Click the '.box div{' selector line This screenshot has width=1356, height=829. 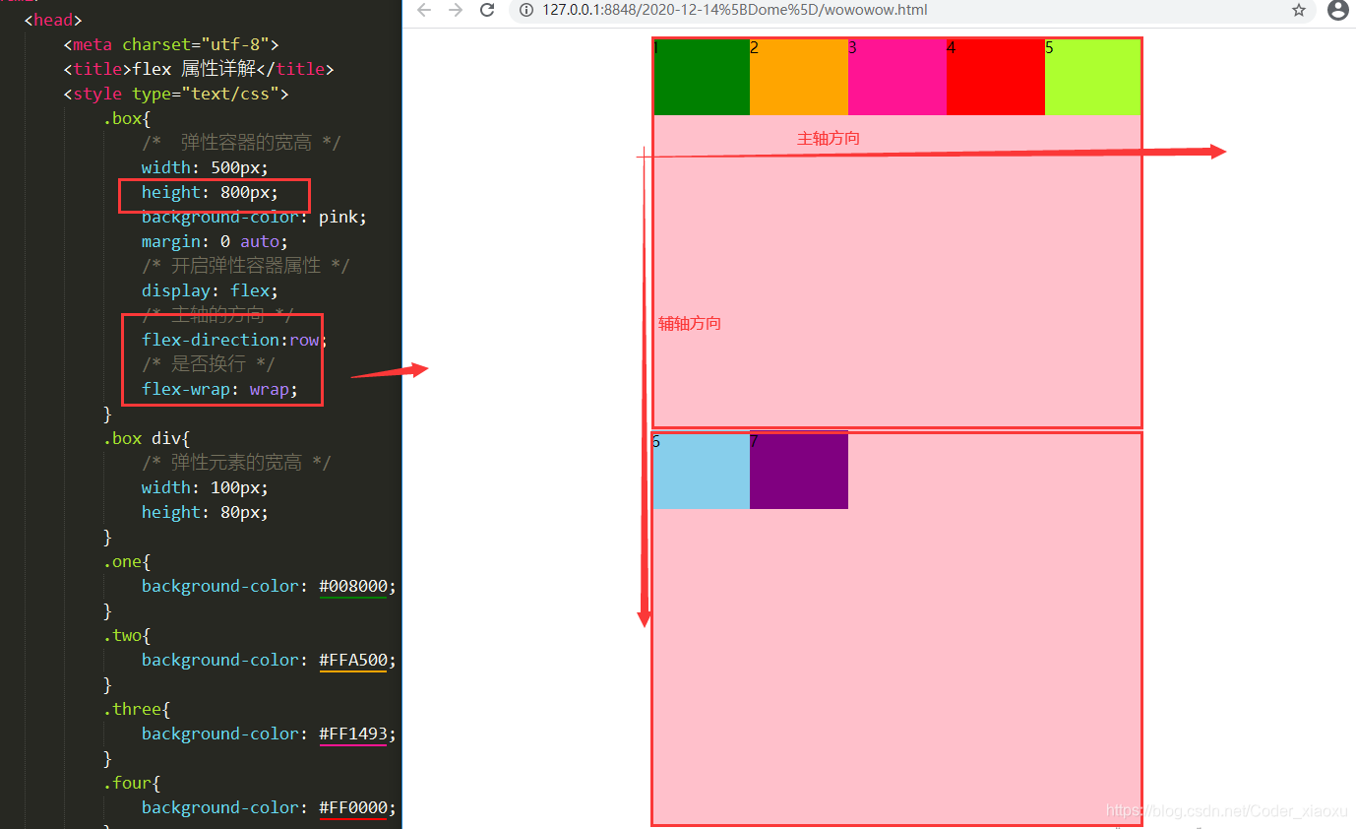point(147,438)
